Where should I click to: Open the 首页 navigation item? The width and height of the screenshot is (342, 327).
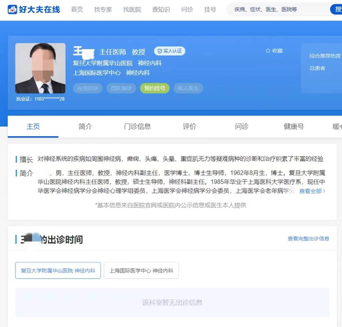tap(77, 10)
